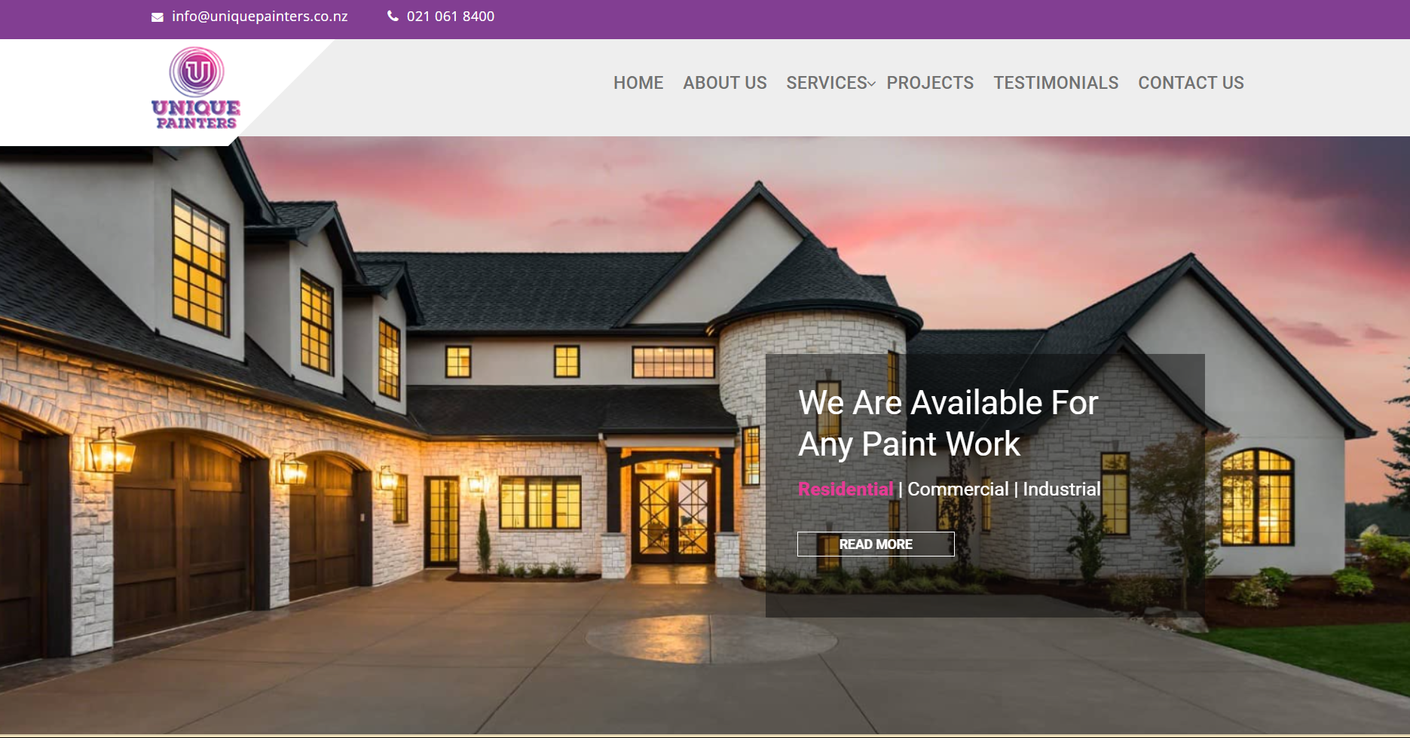
Task: View the Testimonials page
Action: coord(1056,83)
